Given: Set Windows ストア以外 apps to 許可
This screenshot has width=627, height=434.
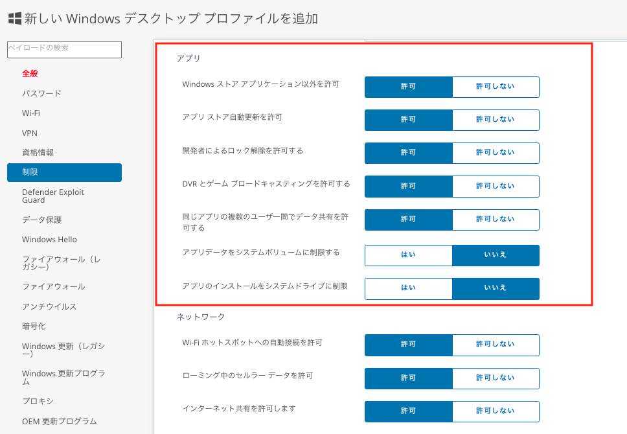Looking at the screenshot, I should pos(408,87).
